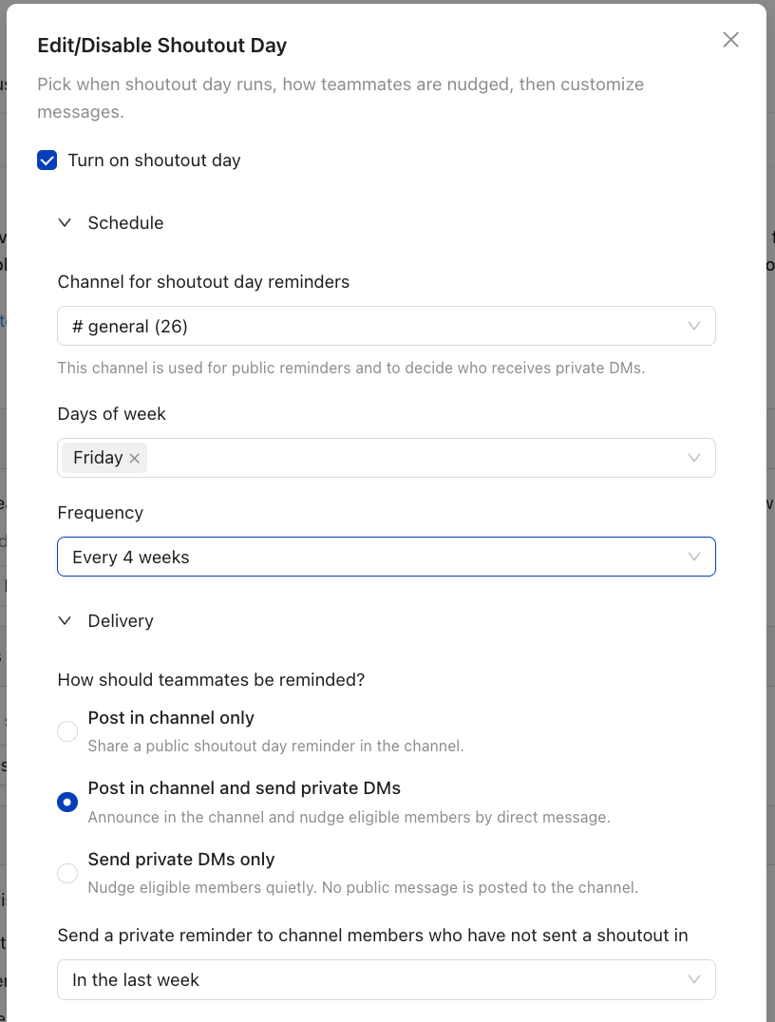Screen dimensions: 775x1022
Task: Open the In the last week dropdown
Action: click(387, 979)
